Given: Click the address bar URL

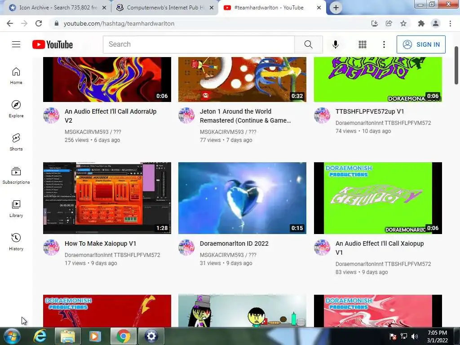Looking at the screenshot, I should click(119, 23).
